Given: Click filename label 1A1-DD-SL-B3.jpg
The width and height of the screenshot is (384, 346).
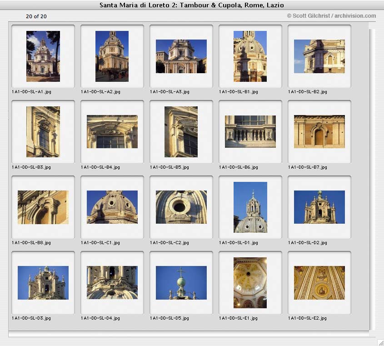Looking at the screenshot, I should coord(31,167).
